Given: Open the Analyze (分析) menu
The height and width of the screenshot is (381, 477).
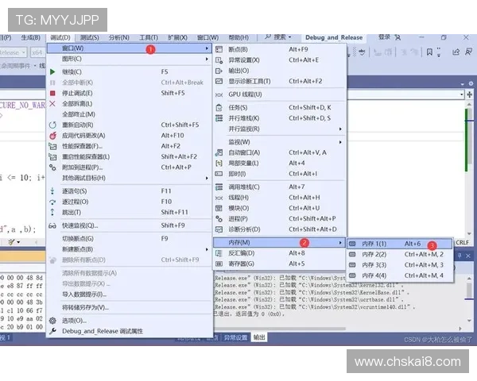Looking at the screenshot, I should [x=119, y=37].
